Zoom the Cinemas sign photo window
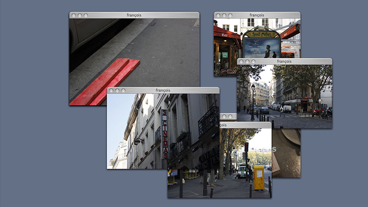The image size is (368, 207). (x=123, y=90)
